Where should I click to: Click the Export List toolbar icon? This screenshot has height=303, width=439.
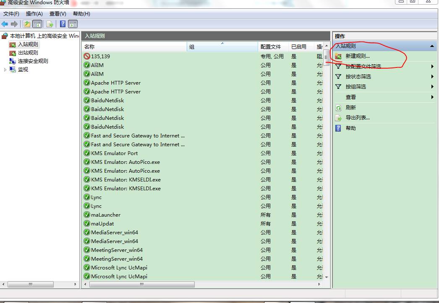50,24
